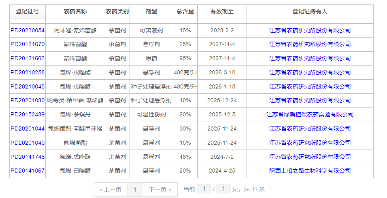Select expiry date 2026-1-13
The height and width of the screenshot is (198, 387).
222,87
